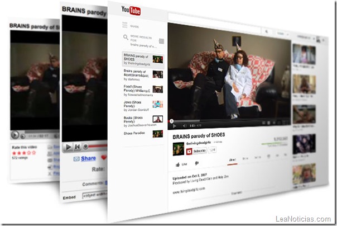Screen dimensions: 337x226
Task: Open third related video thumbnail in right sidebar
Action: point(304,114)
